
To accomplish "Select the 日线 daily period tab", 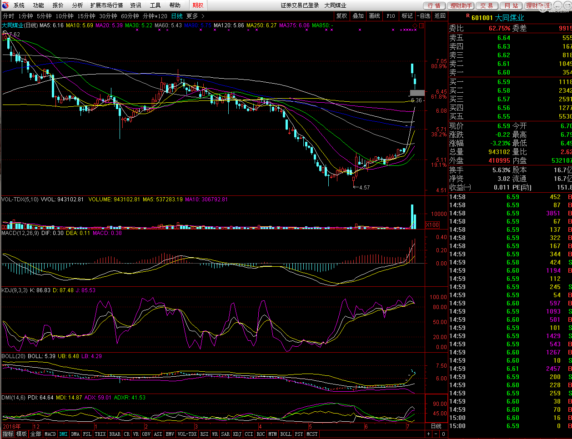I will pos(177,16).
